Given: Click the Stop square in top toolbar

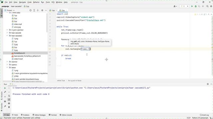Looking at the screenshot, I should point(203,6).
